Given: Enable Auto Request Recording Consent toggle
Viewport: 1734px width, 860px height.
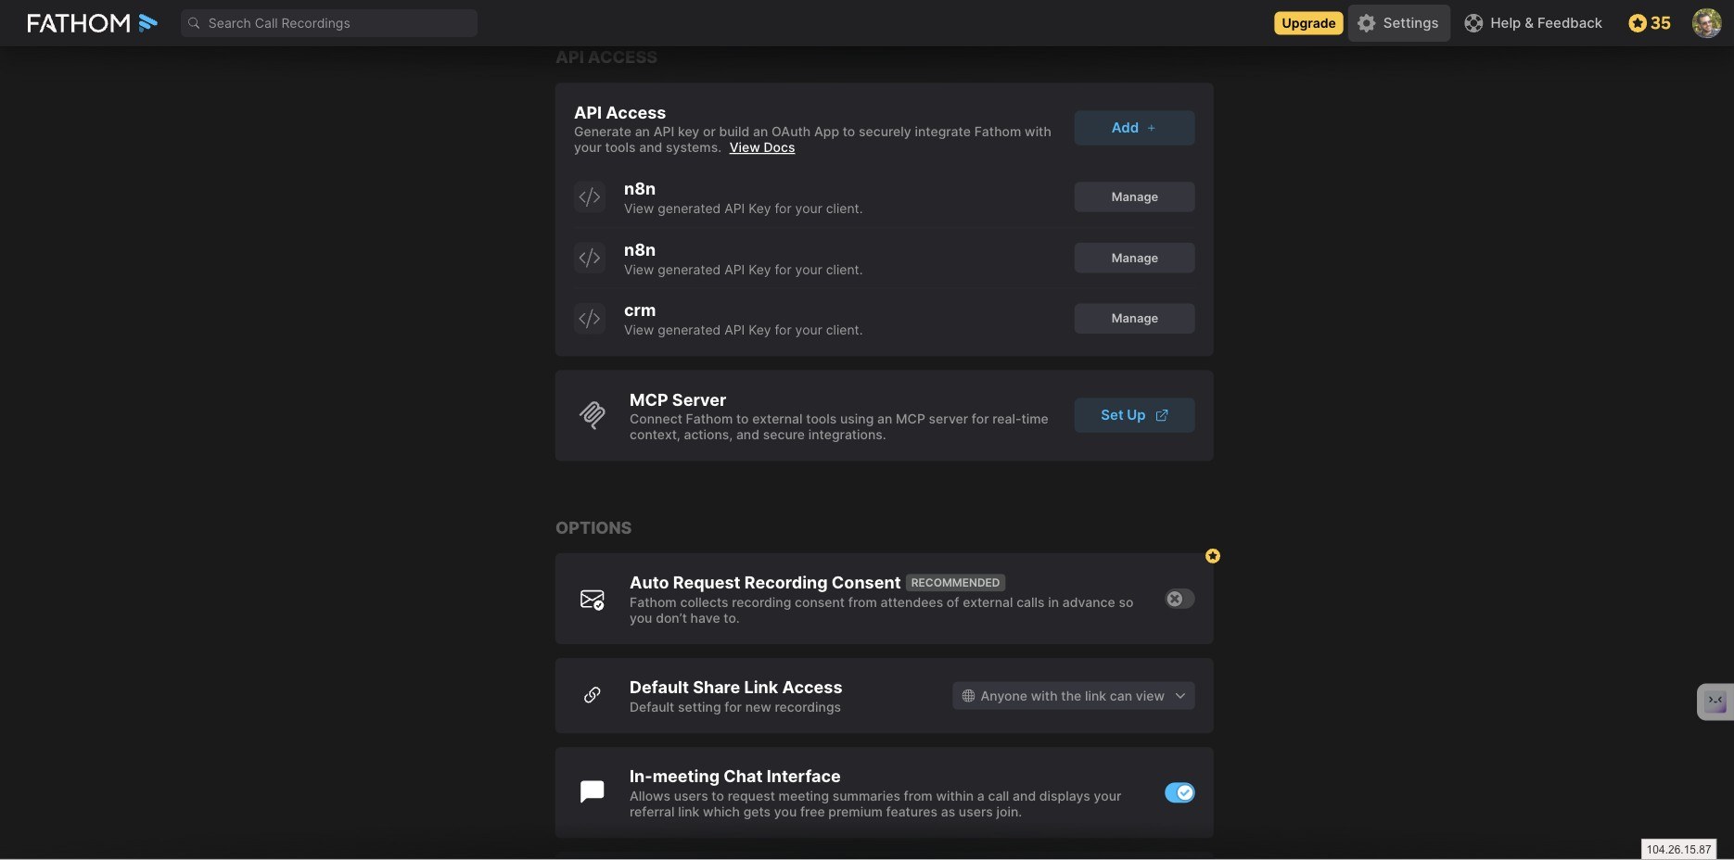Looking at the screenshot, I should tap(1179, 599).
